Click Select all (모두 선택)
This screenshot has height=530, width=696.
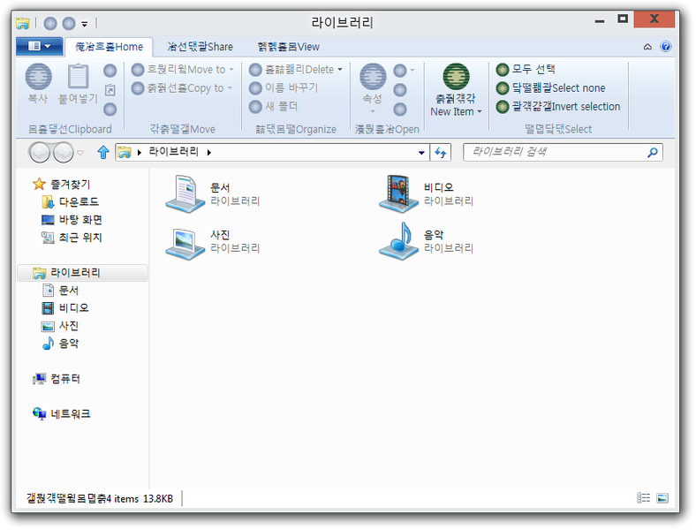click(526, 69)
